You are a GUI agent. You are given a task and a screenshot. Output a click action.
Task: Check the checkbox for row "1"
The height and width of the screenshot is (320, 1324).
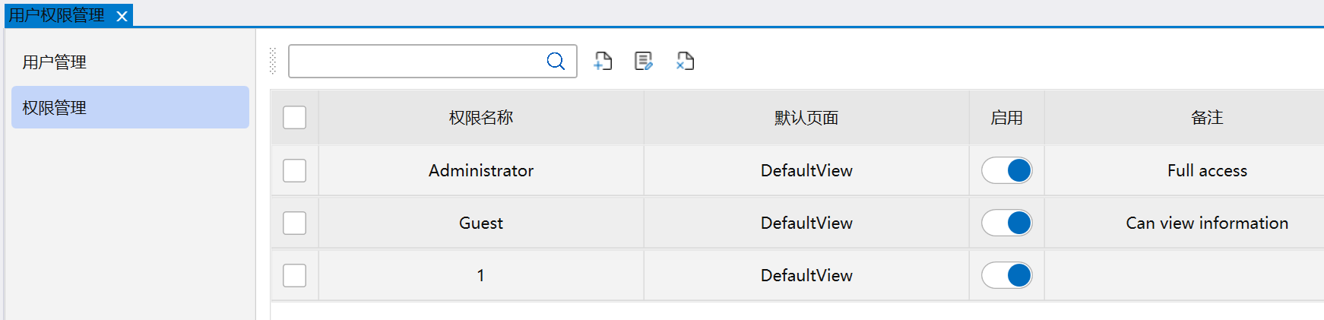(x=294, y=275)
